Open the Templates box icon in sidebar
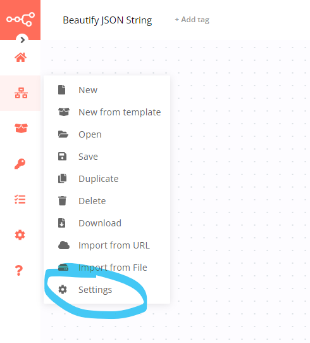This screenshot has height=343, width=310. pos(21,128)
